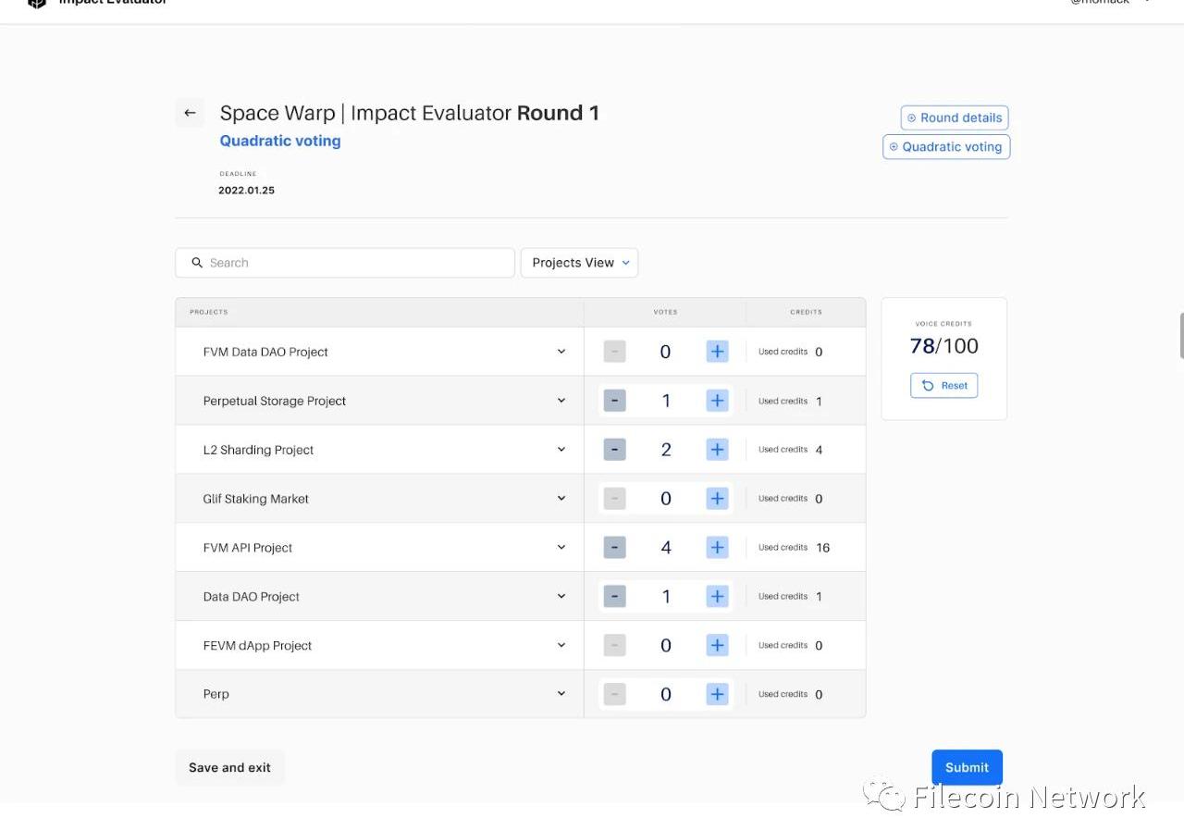
Task: Subtract a vote from Data DAO Project
Action: [x=614, y=597]
